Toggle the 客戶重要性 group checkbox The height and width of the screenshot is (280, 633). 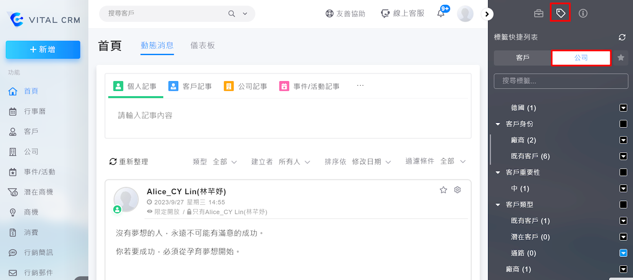tap(623, 172)
